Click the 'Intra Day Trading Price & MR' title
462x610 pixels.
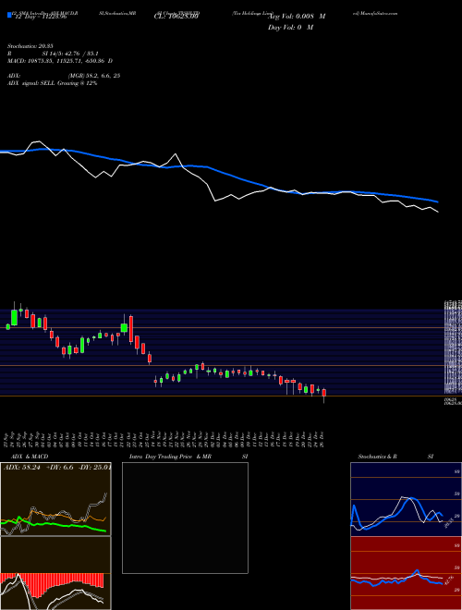(171, 457)
